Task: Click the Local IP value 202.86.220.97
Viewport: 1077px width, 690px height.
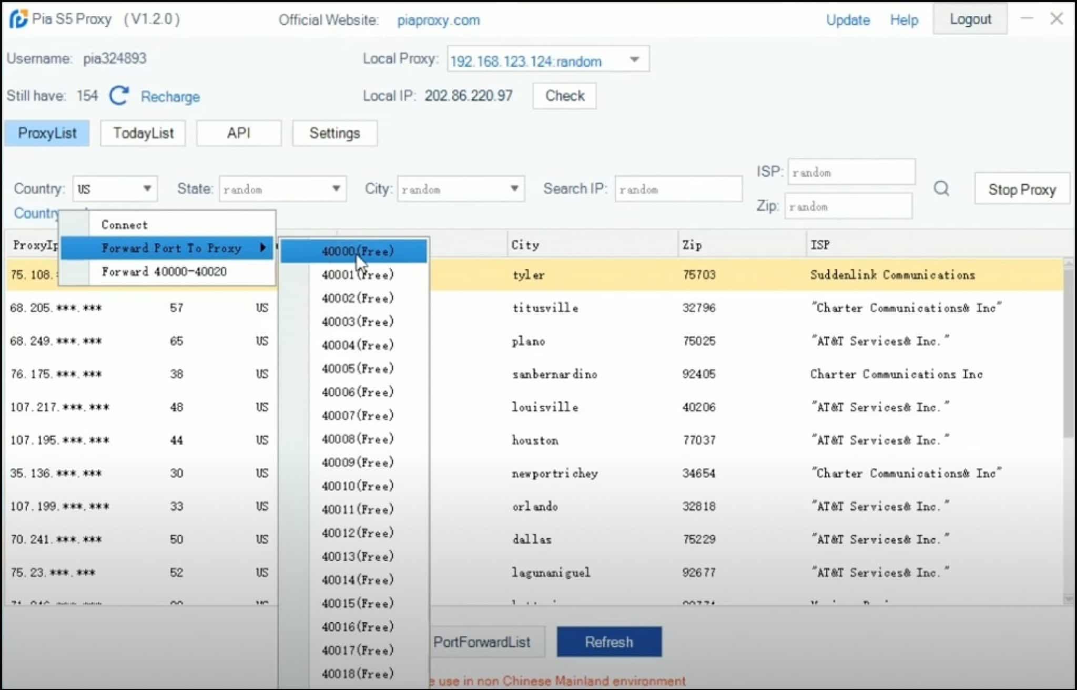Action: click(x=469, y=96)
